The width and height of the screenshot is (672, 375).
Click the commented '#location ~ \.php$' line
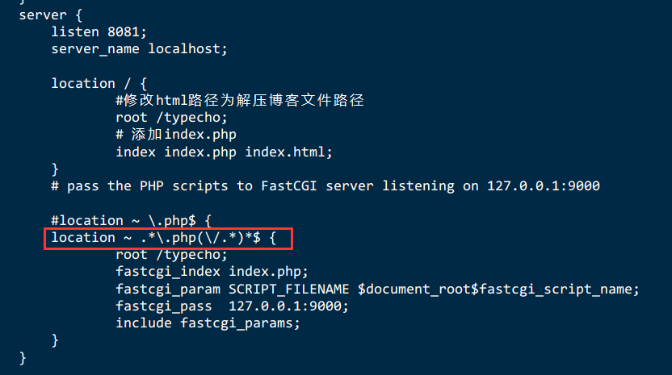point(131,220)
